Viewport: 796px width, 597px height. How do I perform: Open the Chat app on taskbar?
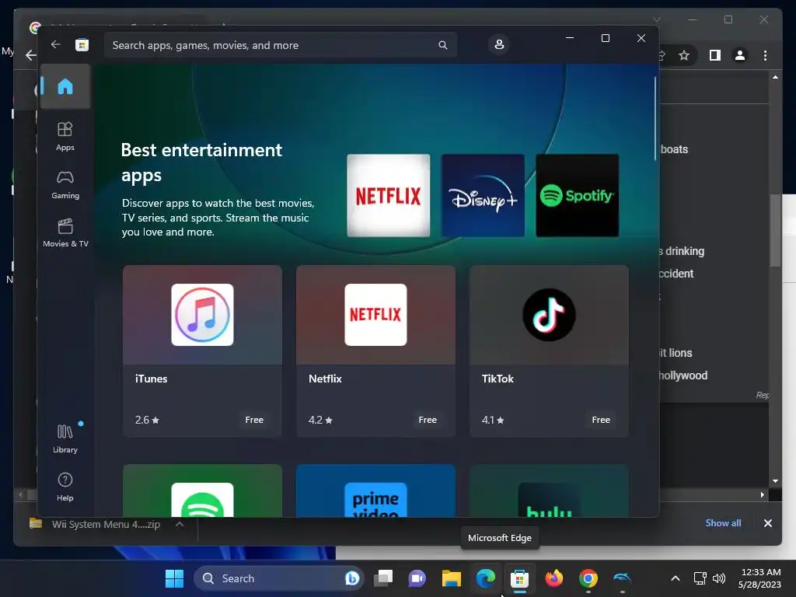417,578
